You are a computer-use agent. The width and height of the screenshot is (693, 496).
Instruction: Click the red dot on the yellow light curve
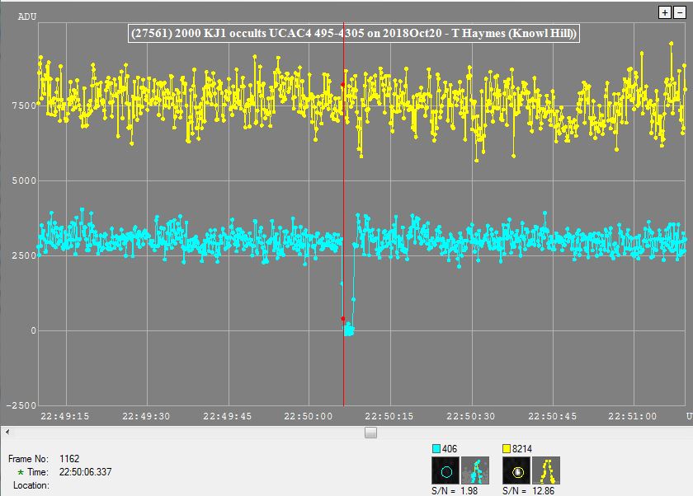[x=343, y=84]
